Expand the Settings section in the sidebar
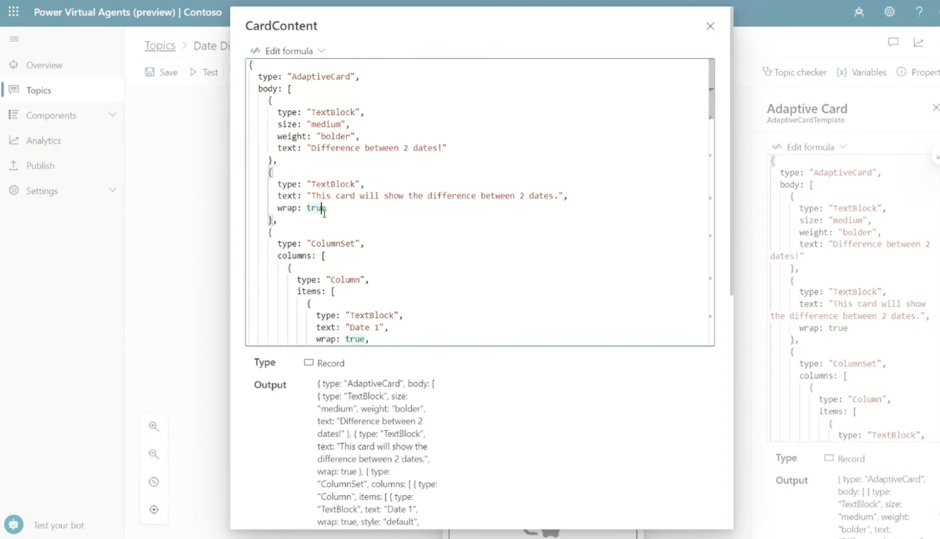 click(x=42, y=190)
